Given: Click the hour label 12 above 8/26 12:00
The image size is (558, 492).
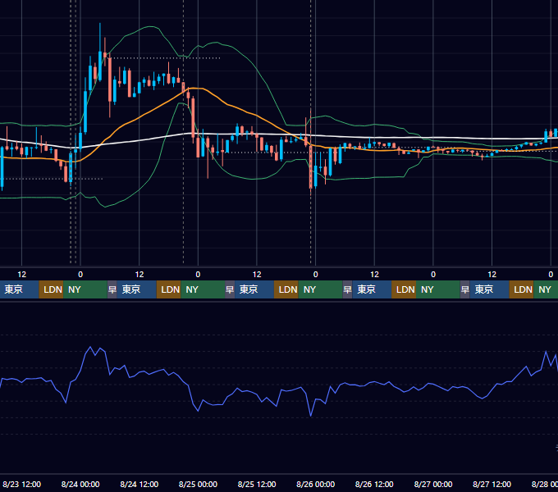Looking at the screenshot, I should click(374, 275).
